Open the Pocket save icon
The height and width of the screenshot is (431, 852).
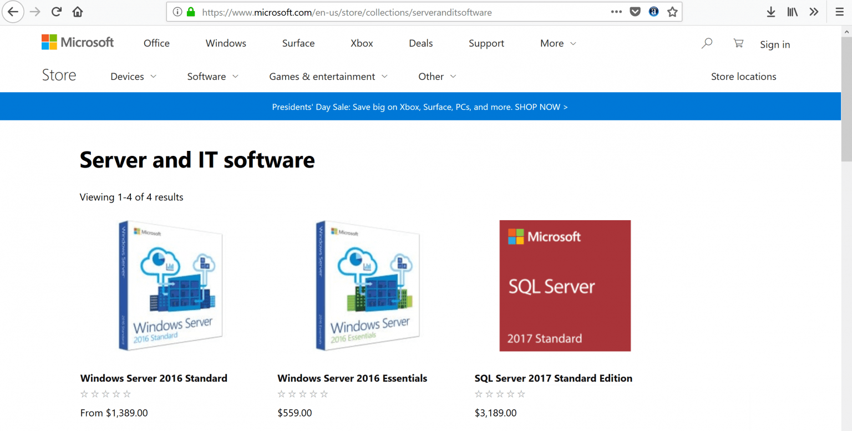[x=635, y=12]
